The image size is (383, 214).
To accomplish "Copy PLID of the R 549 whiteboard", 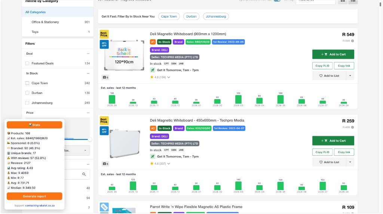I will click(322, 66).
